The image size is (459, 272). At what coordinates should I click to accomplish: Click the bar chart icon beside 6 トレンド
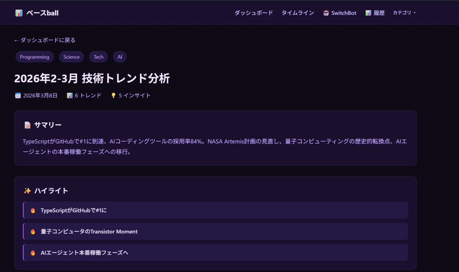coord(70,95)
